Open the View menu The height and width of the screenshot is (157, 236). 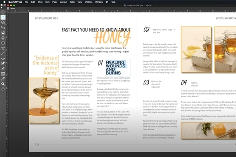pyautogui.click(x=80, y=2)
